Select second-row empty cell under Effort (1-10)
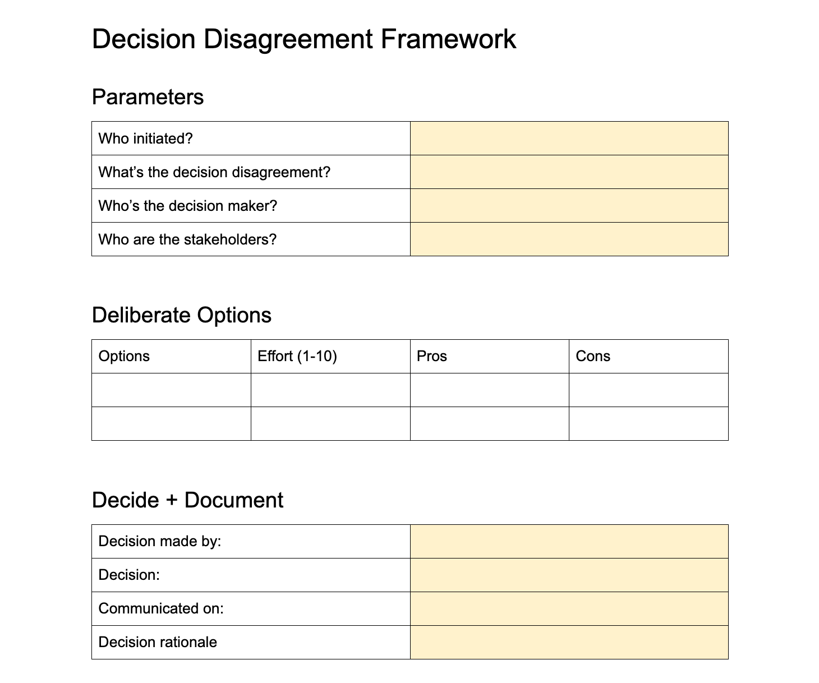 330,424
